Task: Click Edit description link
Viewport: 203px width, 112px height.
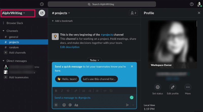Action: (70, 47)
